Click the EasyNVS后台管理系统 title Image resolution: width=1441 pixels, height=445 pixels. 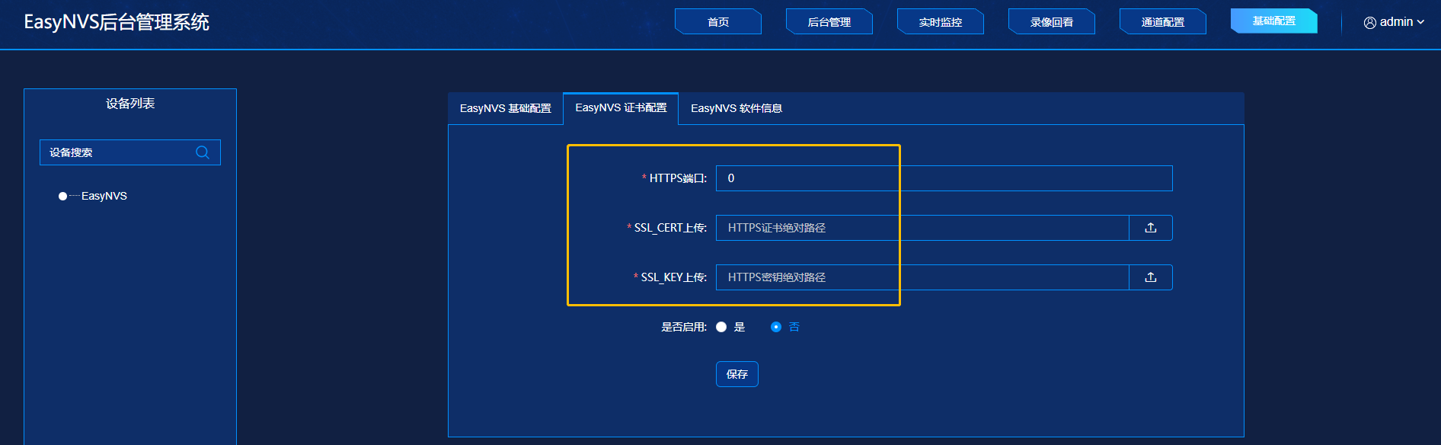(x=117, y=22)
